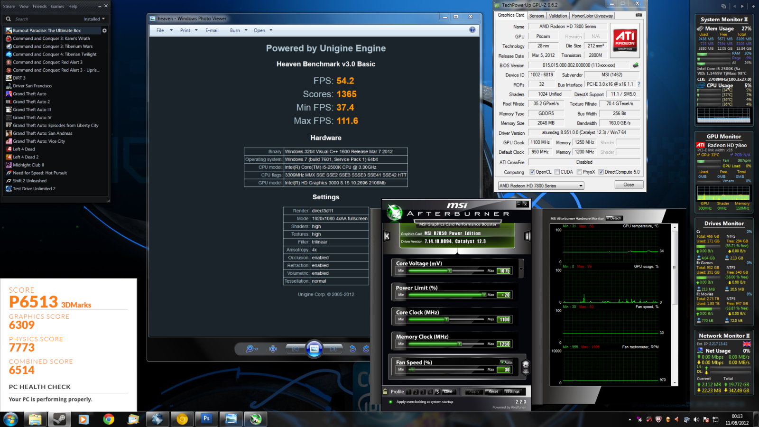Open the Steam library Installed filter dropdown
Viewport: 759px width, 427px height.
(94, 19)
